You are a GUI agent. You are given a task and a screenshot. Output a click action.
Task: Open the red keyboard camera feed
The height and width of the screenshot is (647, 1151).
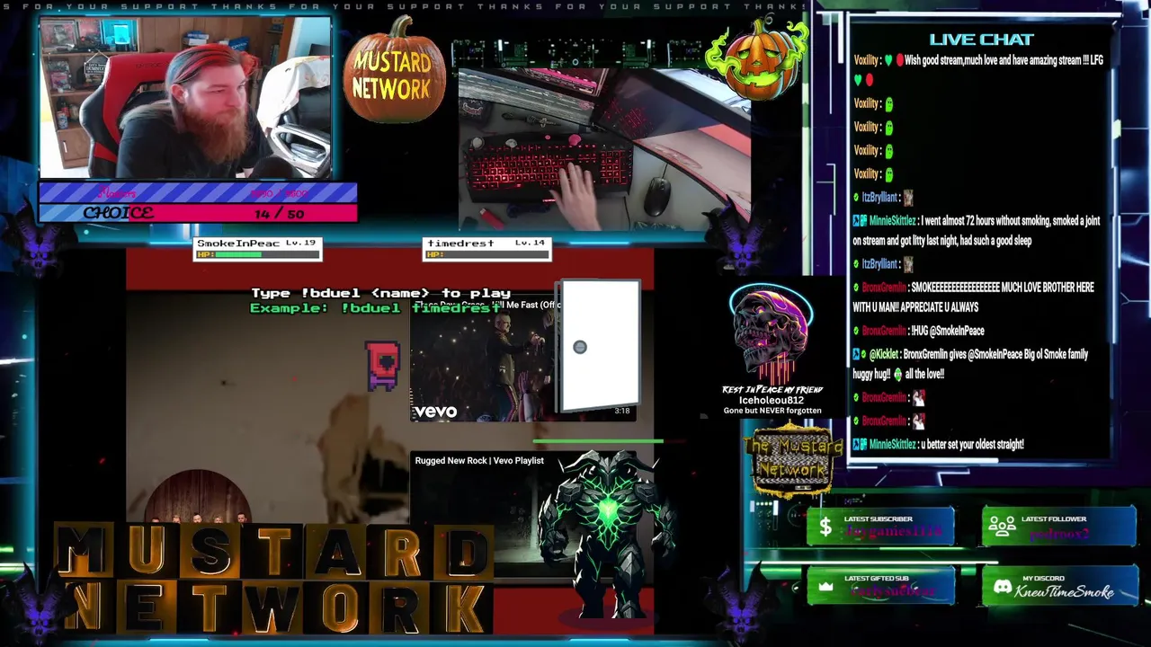pyautogui.click(x=604, y=148)
